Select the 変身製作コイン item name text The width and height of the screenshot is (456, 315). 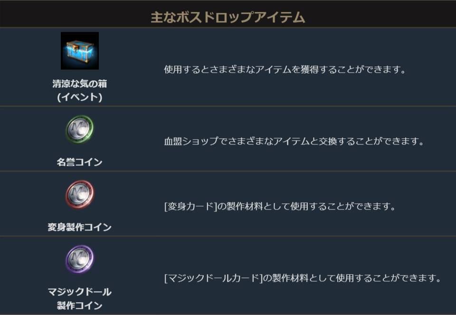79,227
